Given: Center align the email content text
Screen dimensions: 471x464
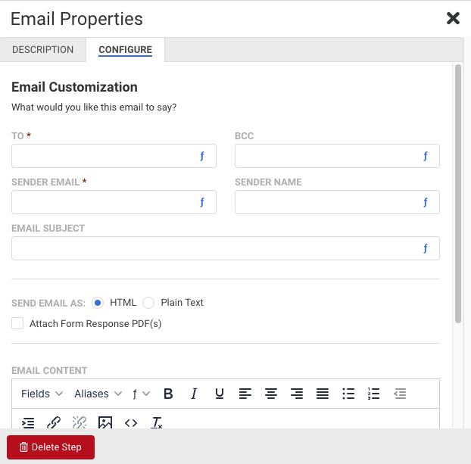Looking at the screenshot, I should pos(271,394).
